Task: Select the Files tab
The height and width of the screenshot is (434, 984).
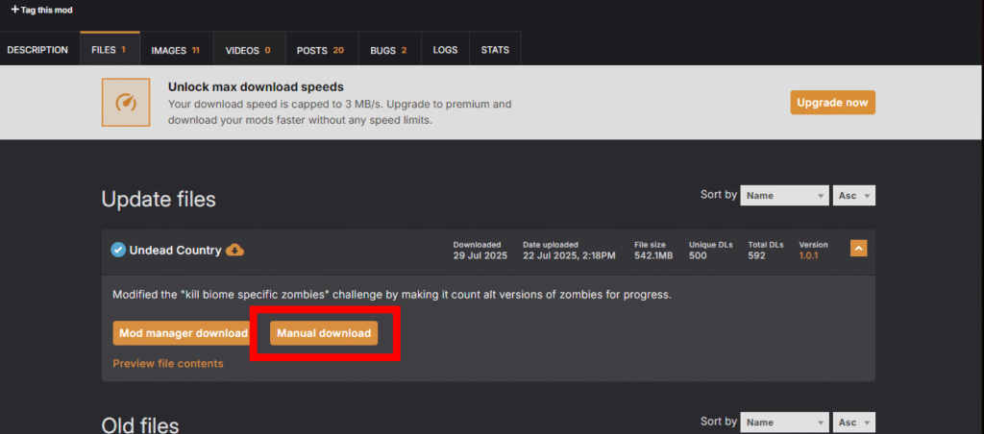Action: point(110,50)
